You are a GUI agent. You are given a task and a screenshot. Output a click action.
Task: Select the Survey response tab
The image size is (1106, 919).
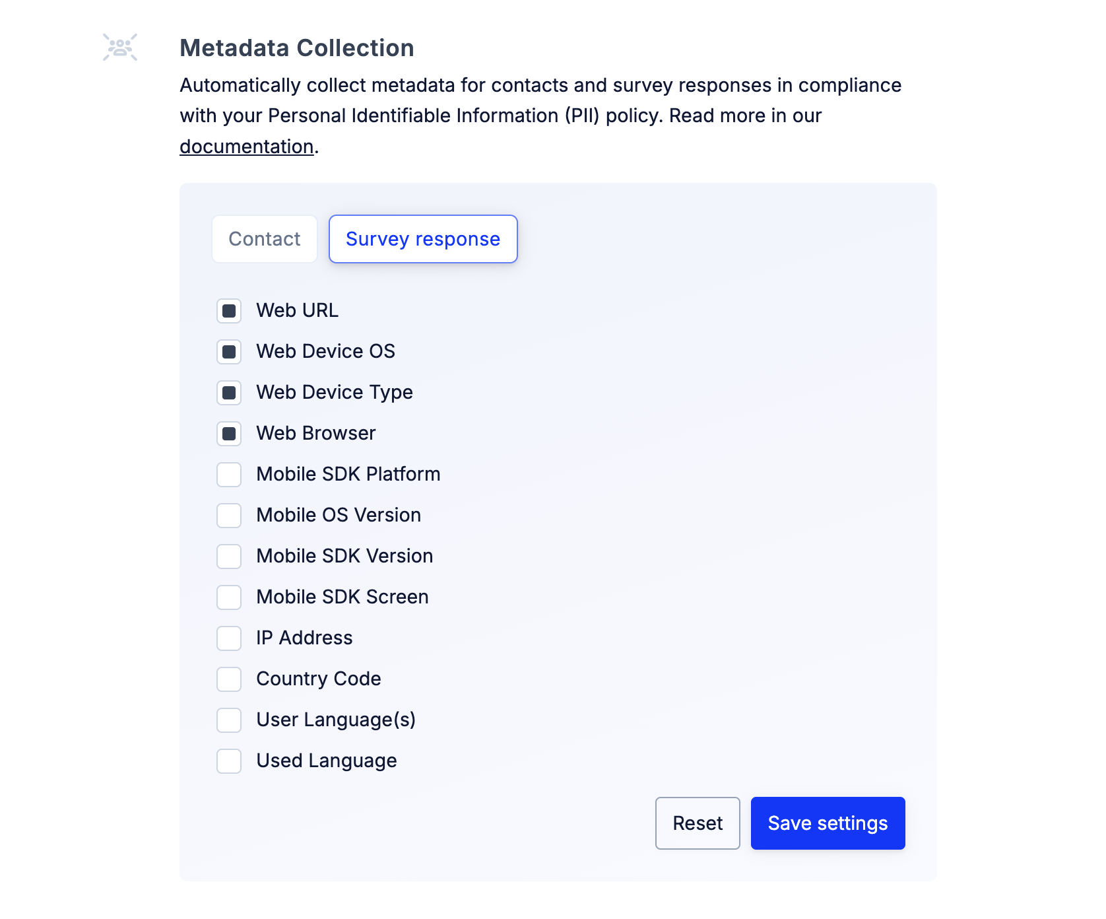click(423, 239)
